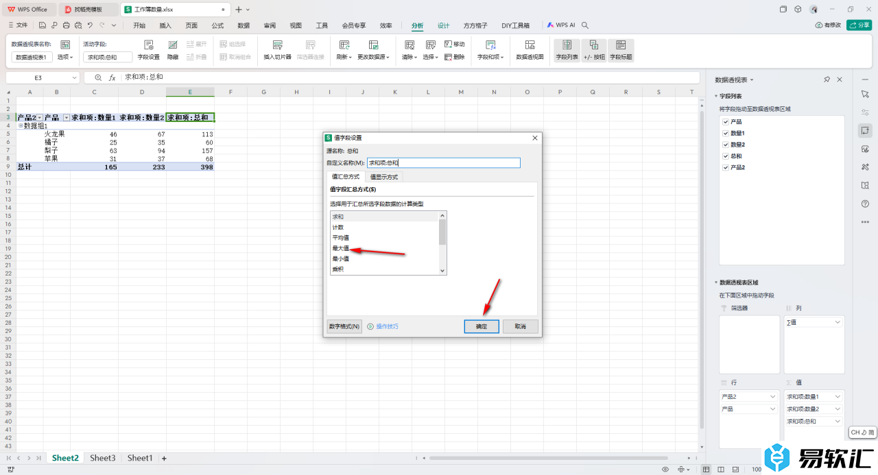Click the 字段设置 field settings icon

point(148,45)
